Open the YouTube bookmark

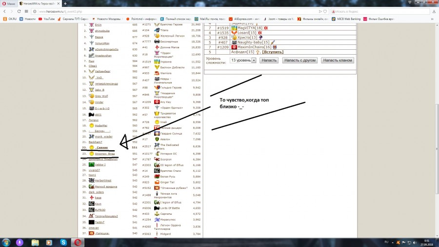click(46, 19)
